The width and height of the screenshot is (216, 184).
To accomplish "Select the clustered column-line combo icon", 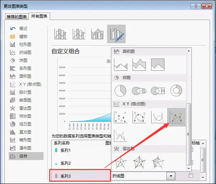I will 61,34.
